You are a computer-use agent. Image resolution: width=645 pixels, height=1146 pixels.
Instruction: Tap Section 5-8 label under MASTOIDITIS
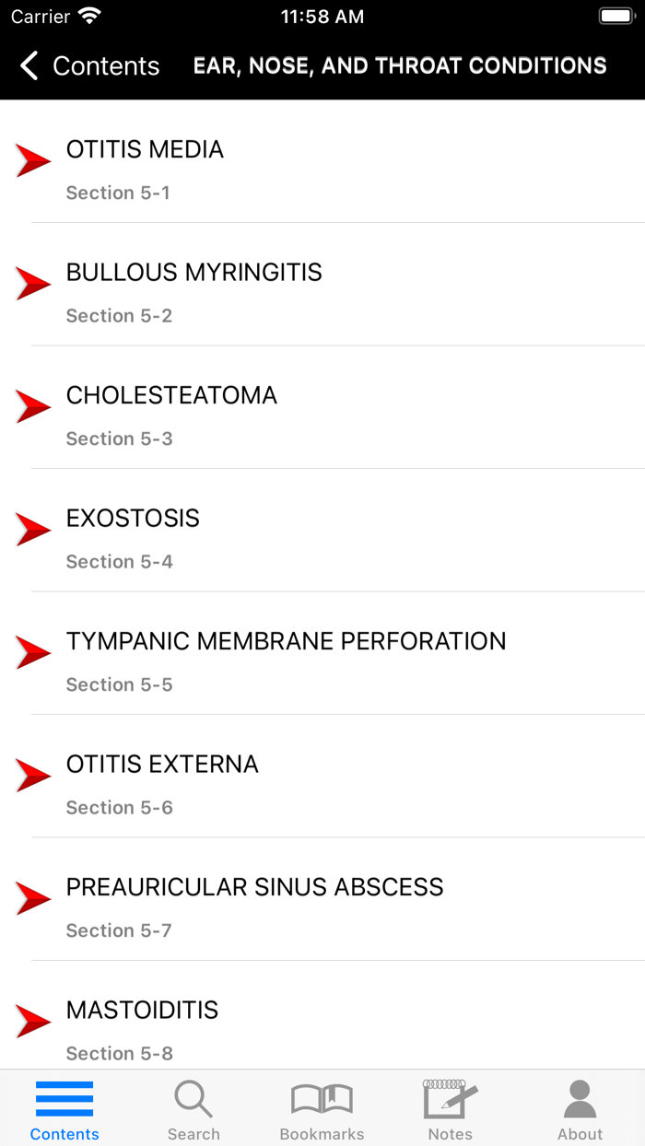(x=120, y=1053)
